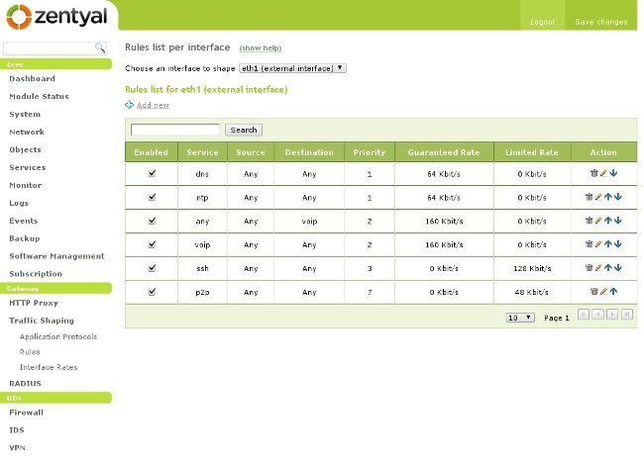The height and width of the screenshot is (463, 644).
Task: Open the interface selection dropdown
Action: 292,68
